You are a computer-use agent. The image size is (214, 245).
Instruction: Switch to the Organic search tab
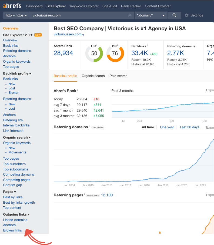[93, 76]
